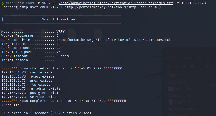
Task: Select Escritorio in the Lugares sidebar
Action: 183,95
